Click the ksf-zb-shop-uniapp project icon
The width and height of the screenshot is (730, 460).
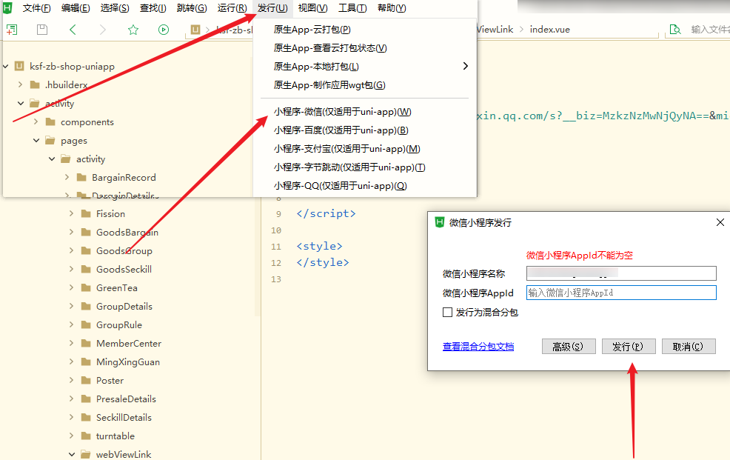[x=19, y=66]
